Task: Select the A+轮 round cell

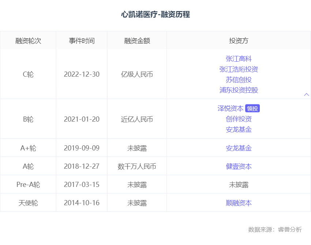Action: [x=28, y=148]
